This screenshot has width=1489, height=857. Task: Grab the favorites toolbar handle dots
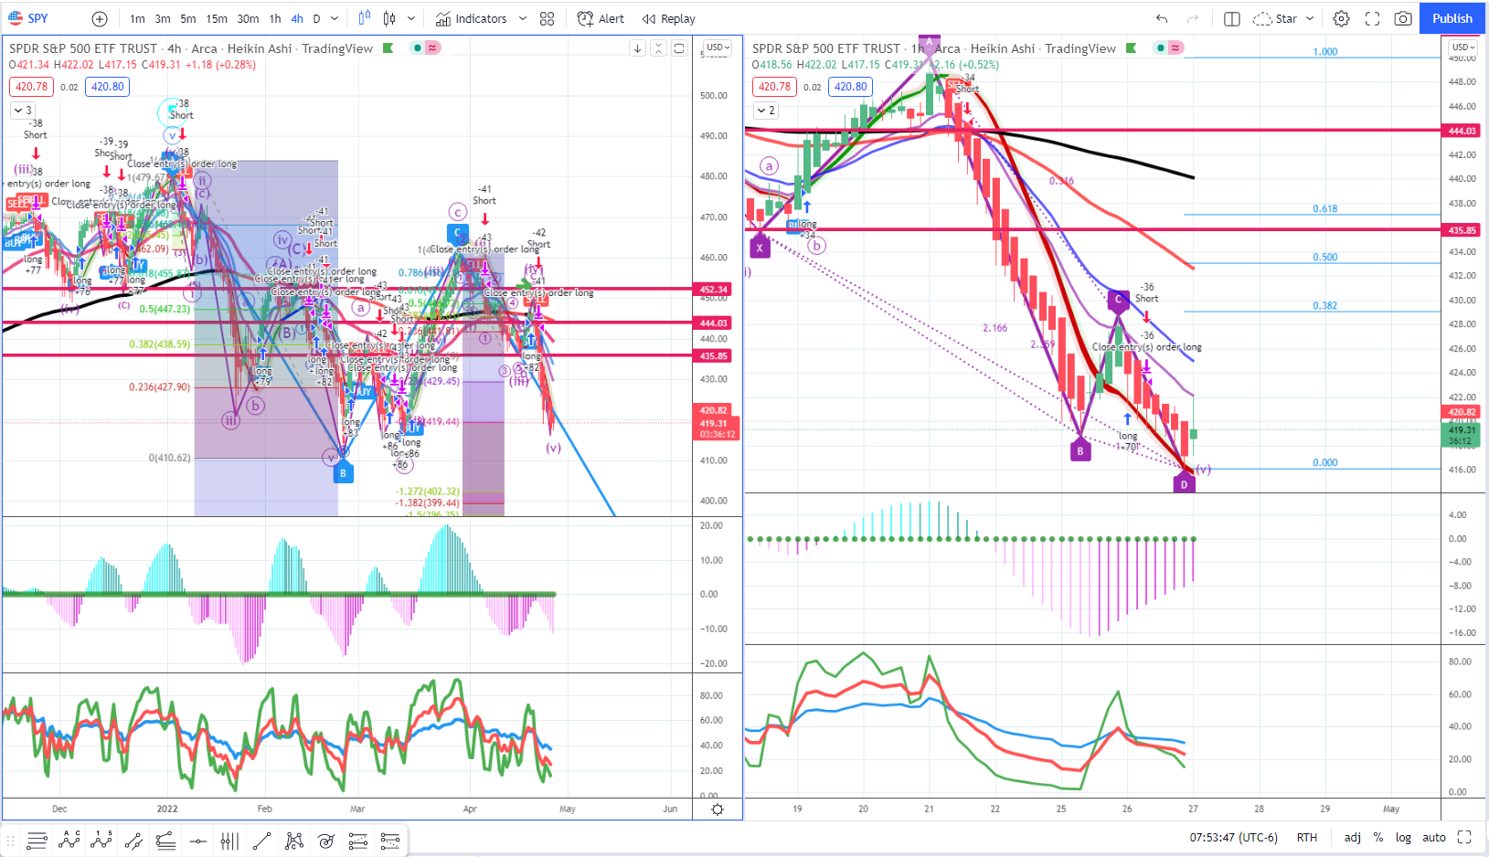pyautogui.click(x=11, y=841)
